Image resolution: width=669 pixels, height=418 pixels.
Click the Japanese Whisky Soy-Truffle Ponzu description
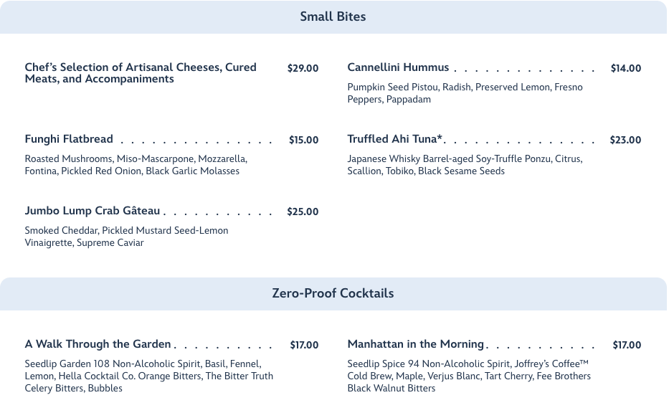point(465,165)
